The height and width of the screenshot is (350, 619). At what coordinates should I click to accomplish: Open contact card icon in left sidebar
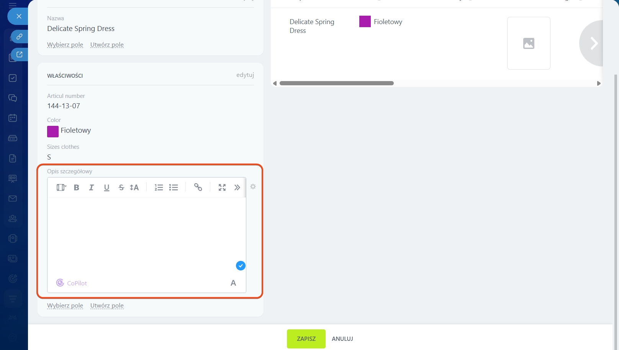pos(13,259)
